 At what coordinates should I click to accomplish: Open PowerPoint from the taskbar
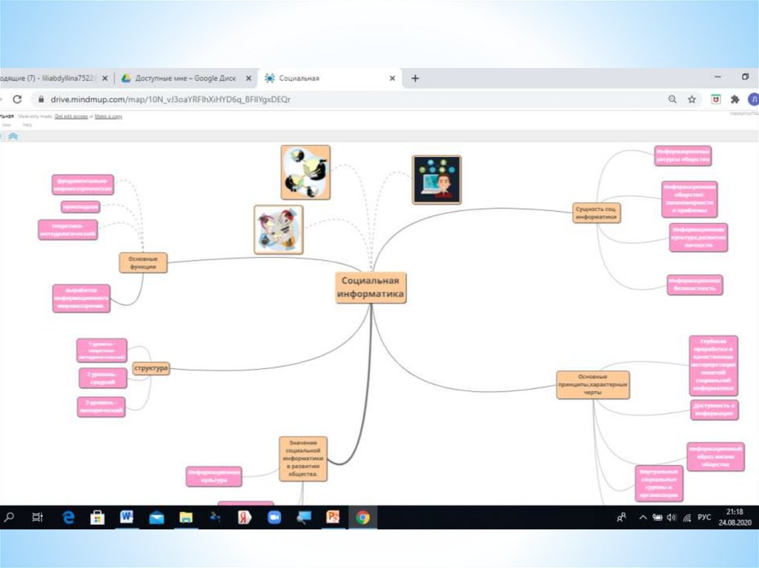point(333,518)
